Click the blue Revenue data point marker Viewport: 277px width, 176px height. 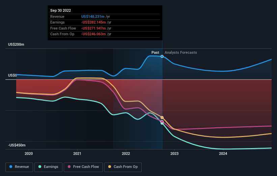point(162,56)
